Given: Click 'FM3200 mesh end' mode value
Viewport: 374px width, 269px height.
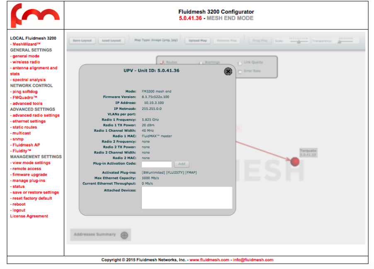Looking at the screenshot, I should [156, 91].
